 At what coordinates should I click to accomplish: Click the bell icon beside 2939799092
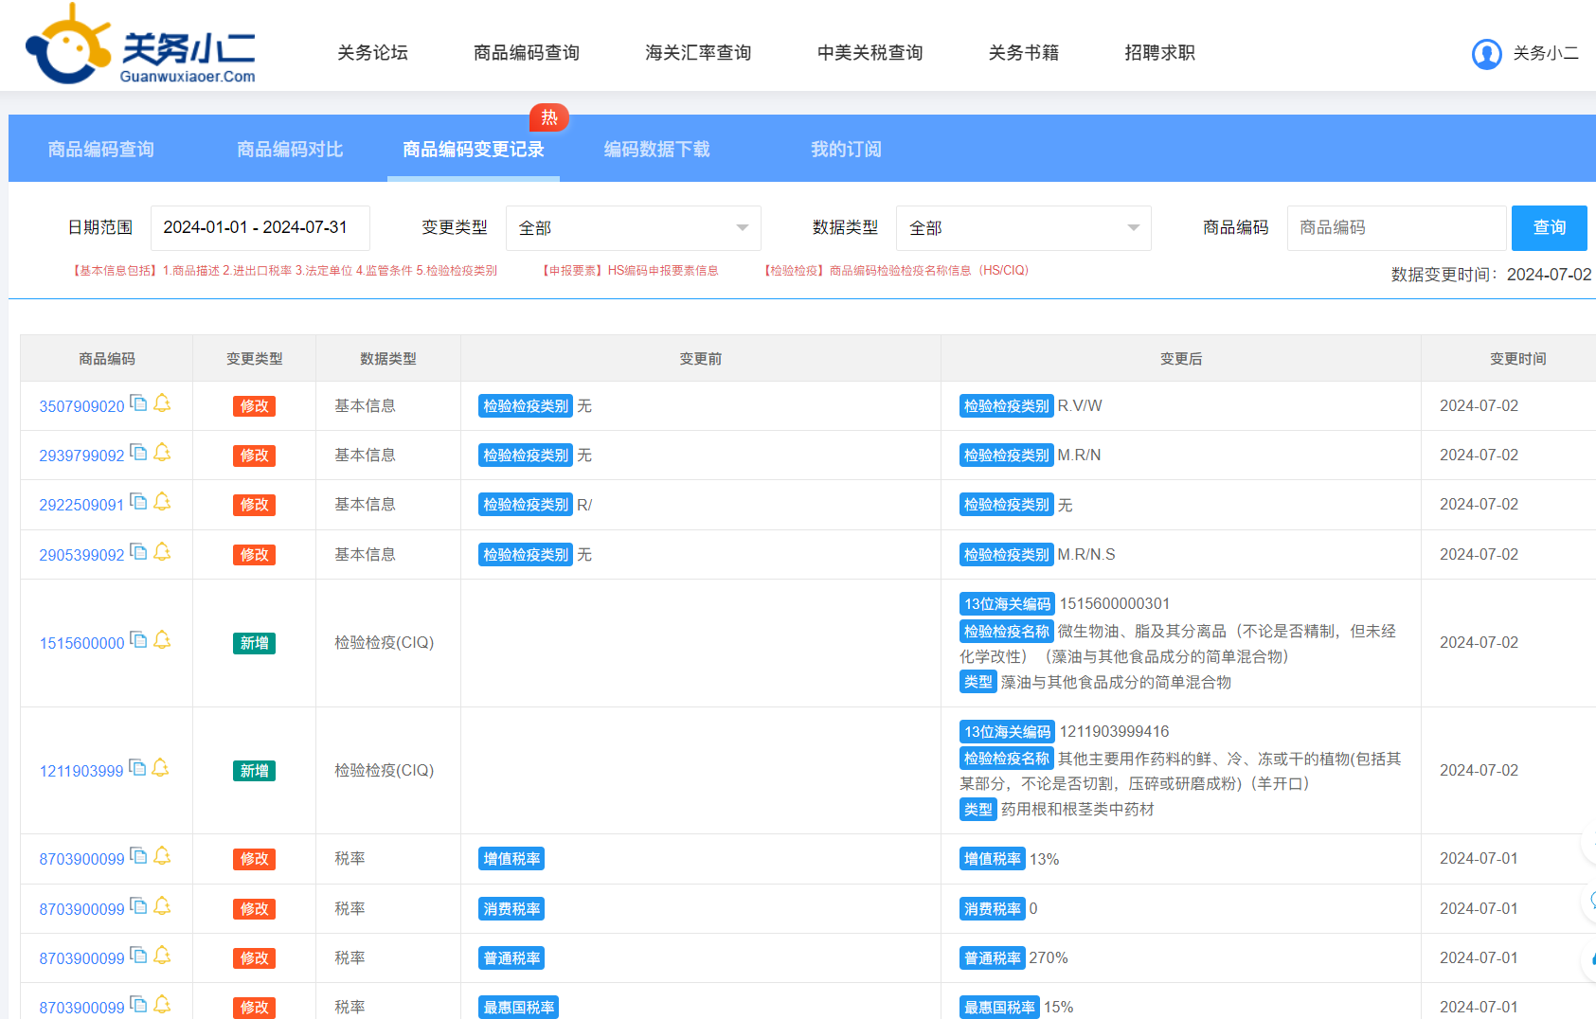(162, 453)
